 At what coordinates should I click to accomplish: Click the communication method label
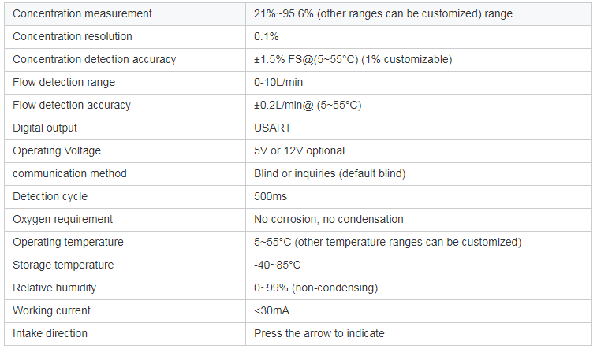(x=69, y=173)
